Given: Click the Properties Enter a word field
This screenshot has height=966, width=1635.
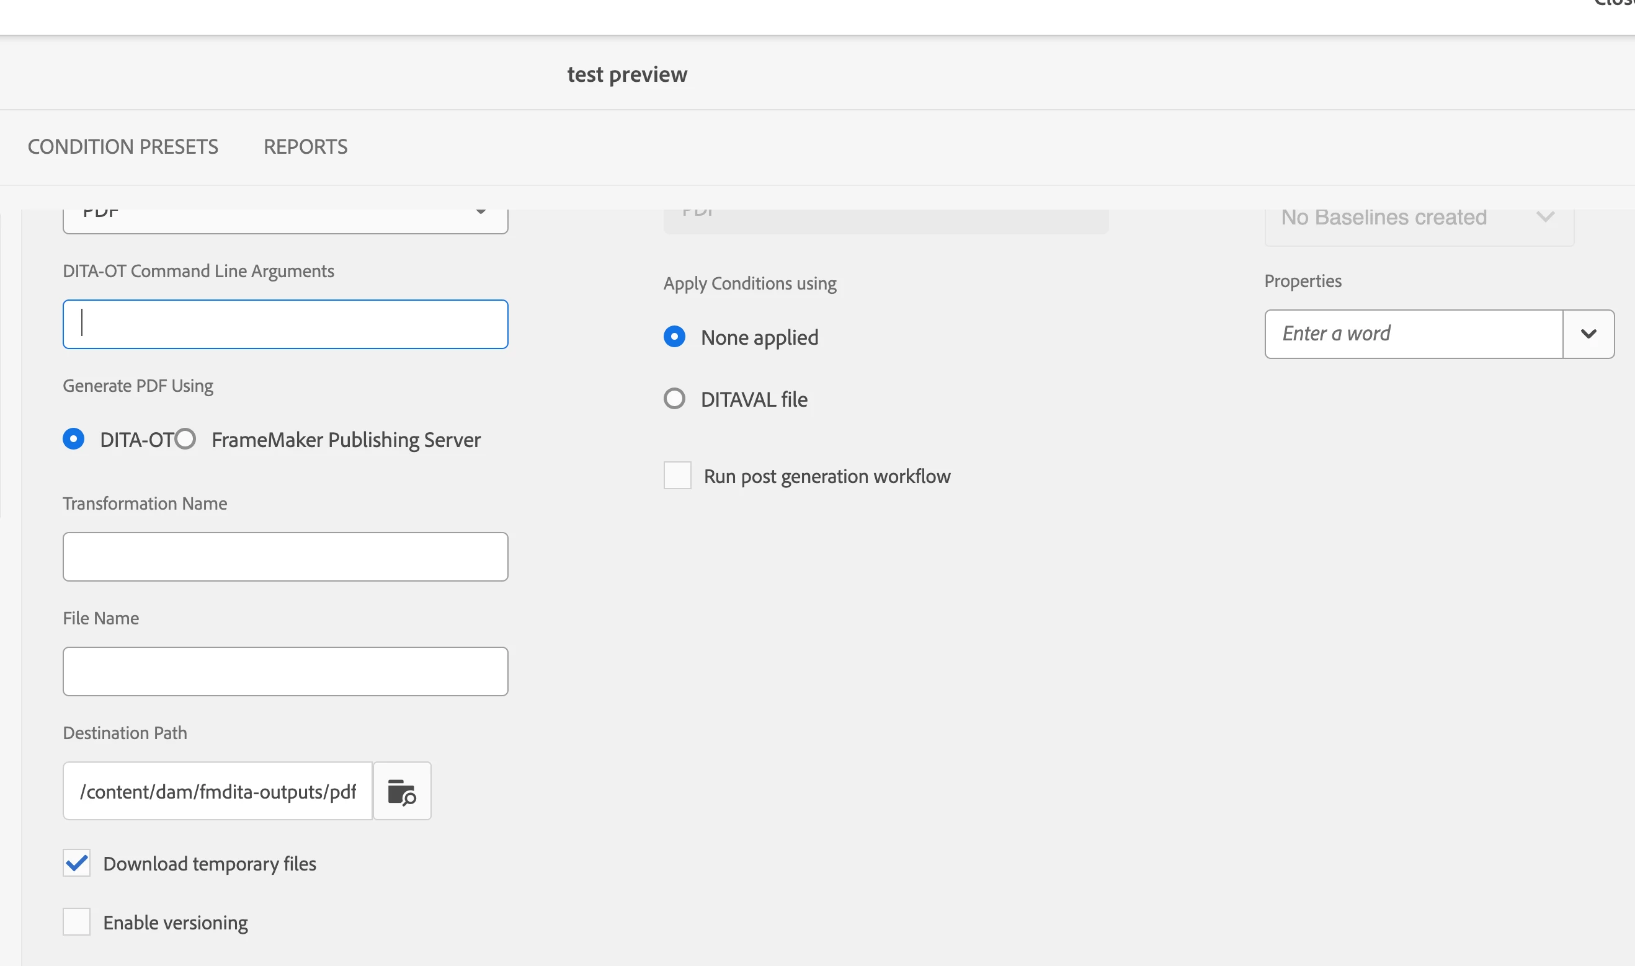Looking at the screenshot, I should (x=1413, y=334).
